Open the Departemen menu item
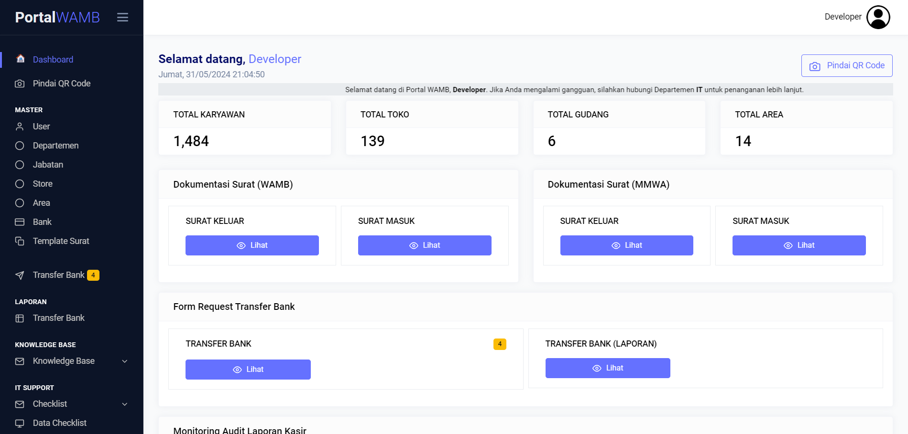The image size is (908, 434). (x=55, y=146)
